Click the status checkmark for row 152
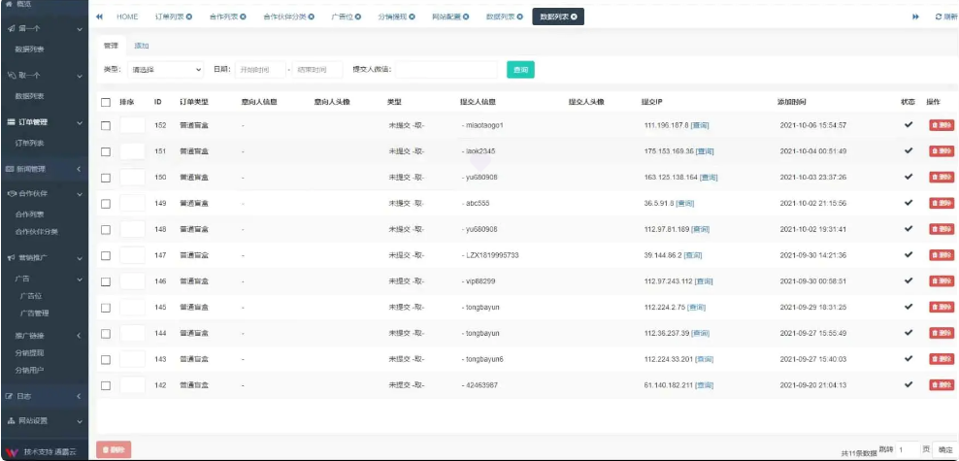Viewport: 959px width, 461px height. pos(909,124)
